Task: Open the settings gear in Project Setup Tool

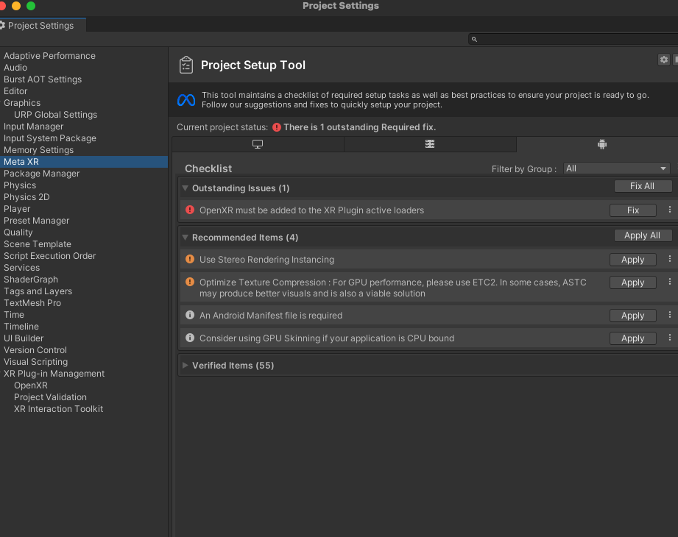Action: (x=664, y=60)
